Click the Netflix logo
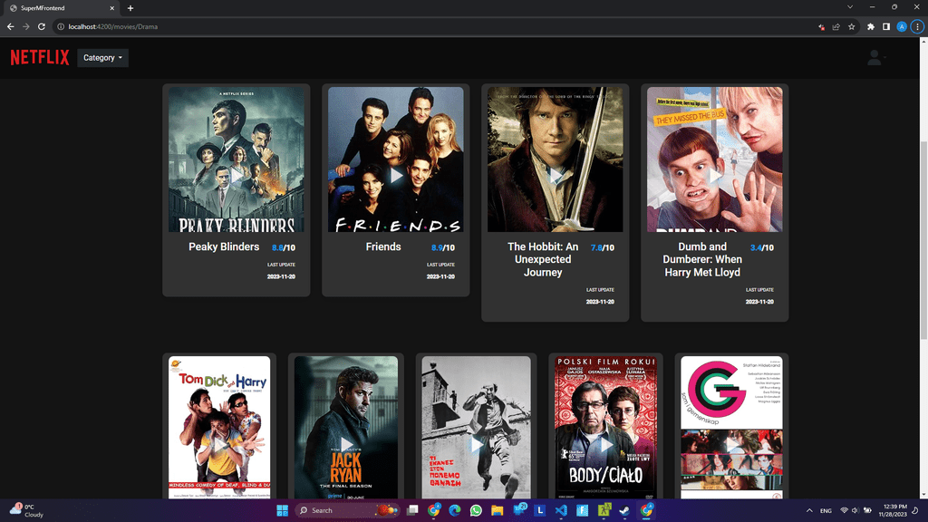928x522 pixels. (40, 57)
